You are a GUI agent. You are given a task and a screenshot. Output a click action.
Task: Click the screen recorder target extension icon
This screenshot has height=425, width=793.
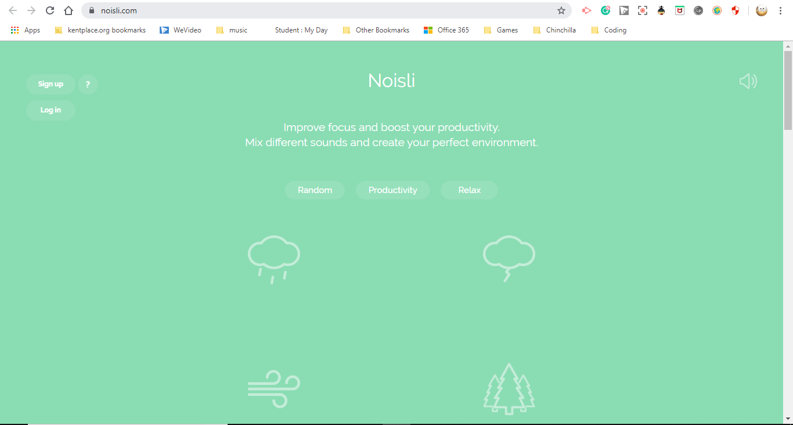pyautogui.click(x=643, y=10)
